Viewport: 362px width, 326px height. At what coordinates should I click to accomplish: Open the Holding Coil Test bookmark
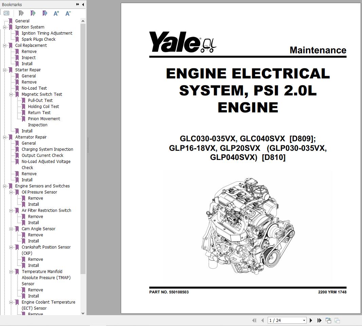click(x=44, y=107)
